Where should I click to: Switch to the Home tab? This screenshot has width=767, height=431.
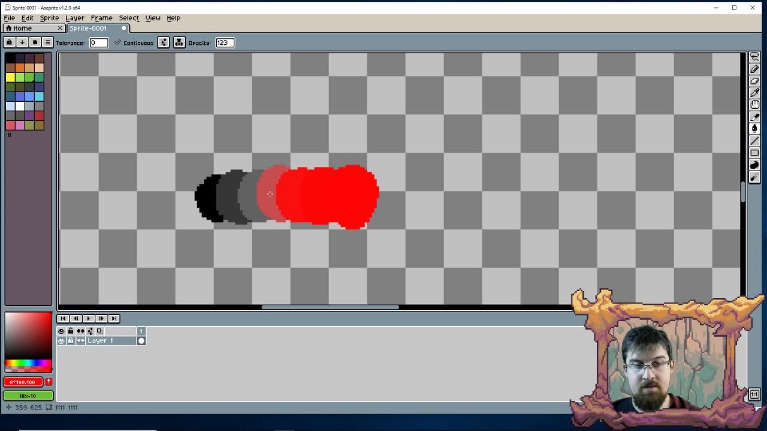(x=23, y=28)
